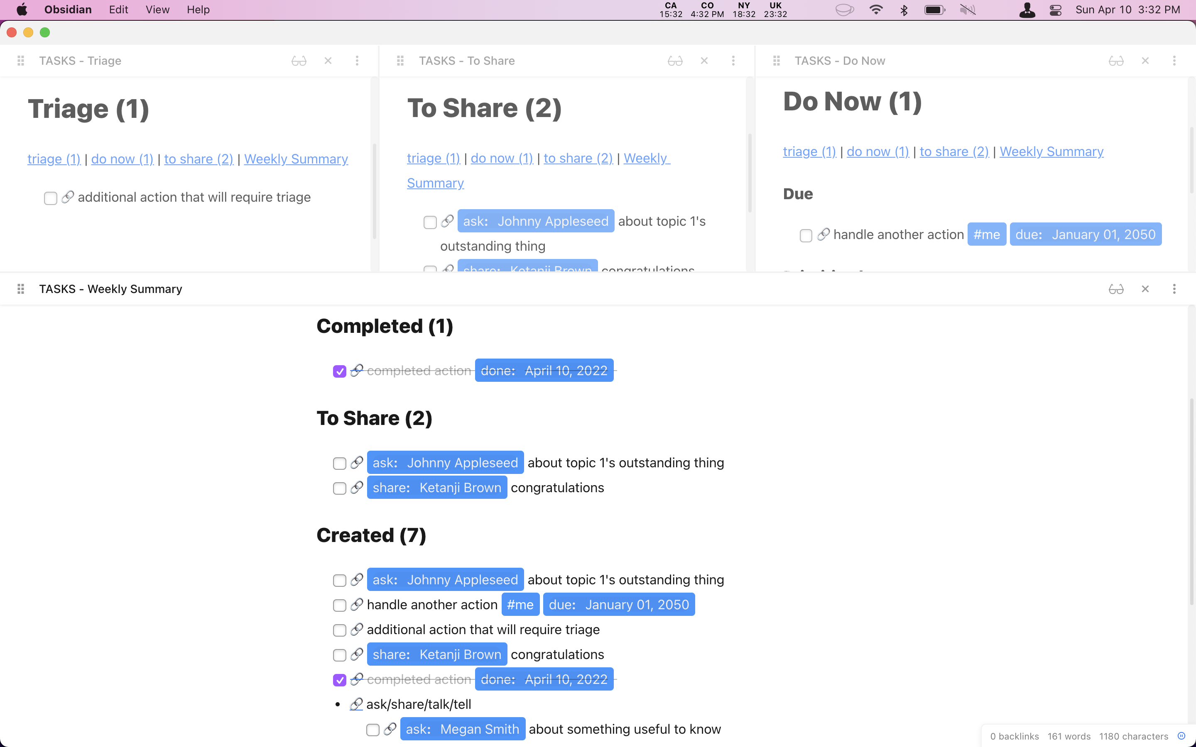Check the additional action triage task in Triage pane

[x=50, y=198]
